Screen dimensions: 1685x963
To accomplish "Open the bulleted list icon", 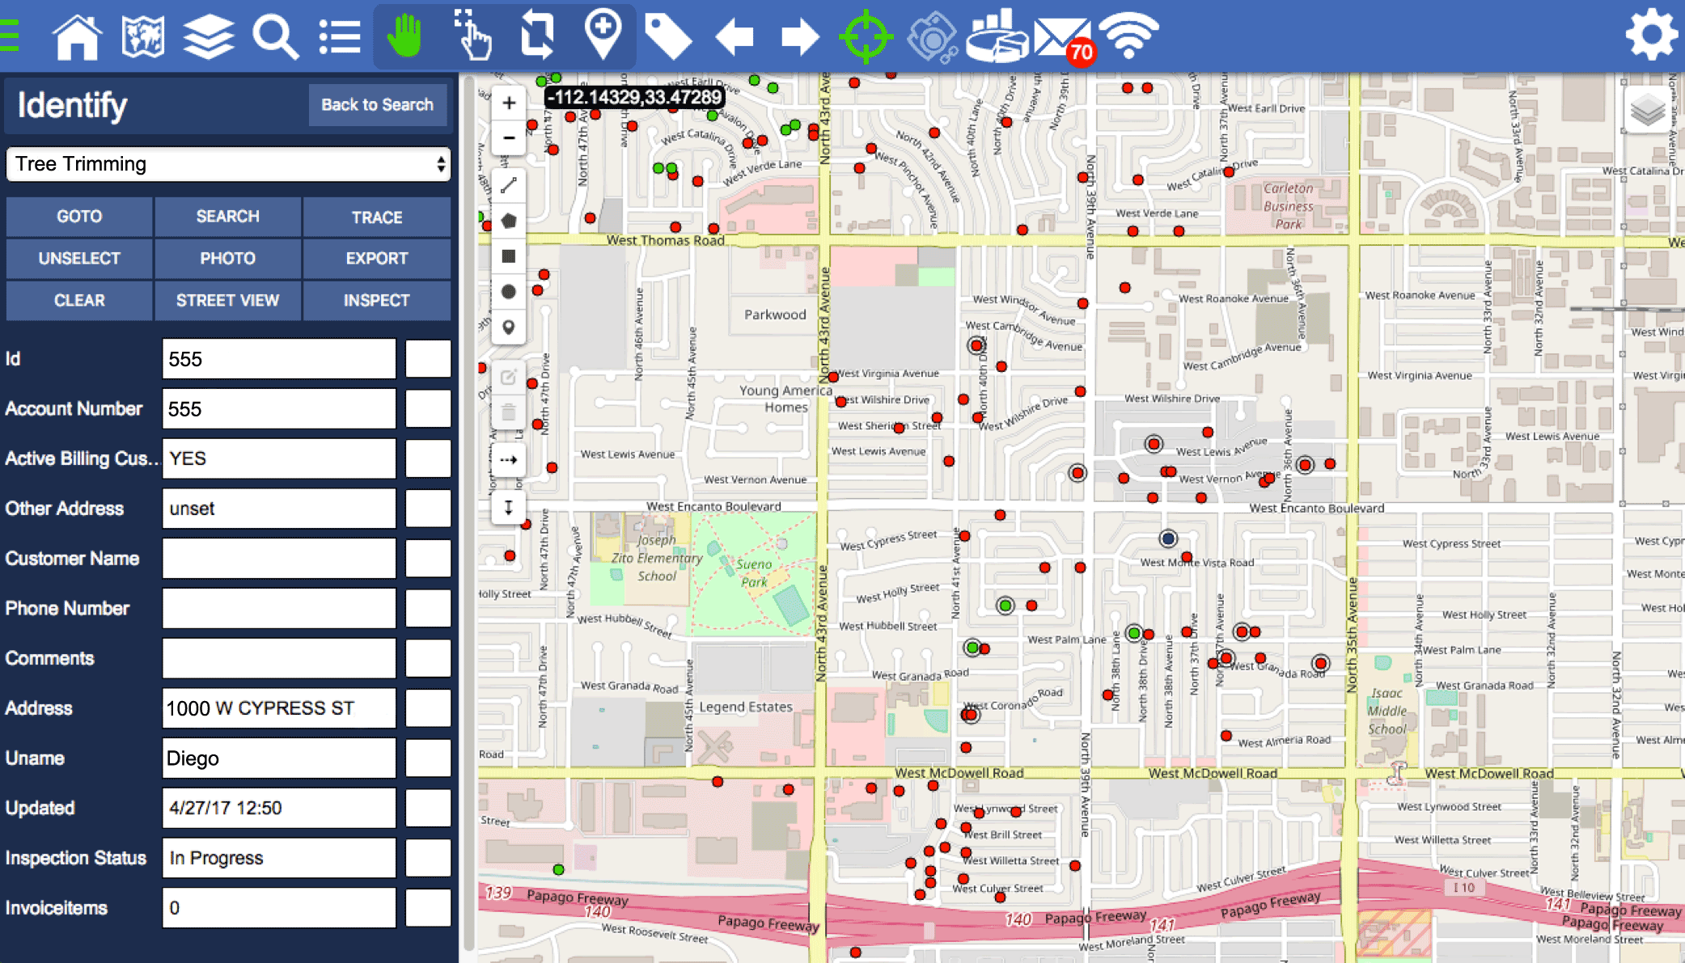I will pyautogui.click(x=340, y=37).
